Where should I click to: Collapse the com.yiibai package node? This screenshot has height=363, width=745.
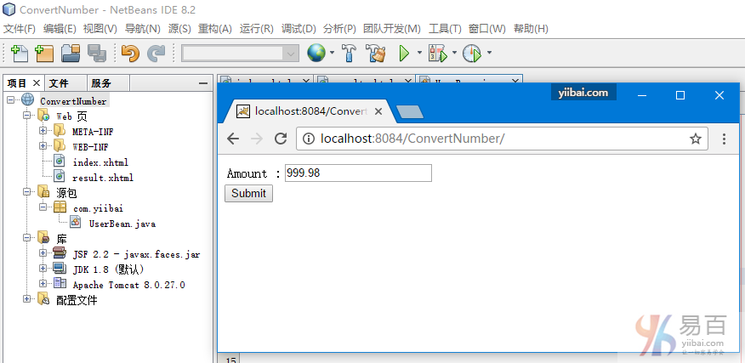[43, 207]
